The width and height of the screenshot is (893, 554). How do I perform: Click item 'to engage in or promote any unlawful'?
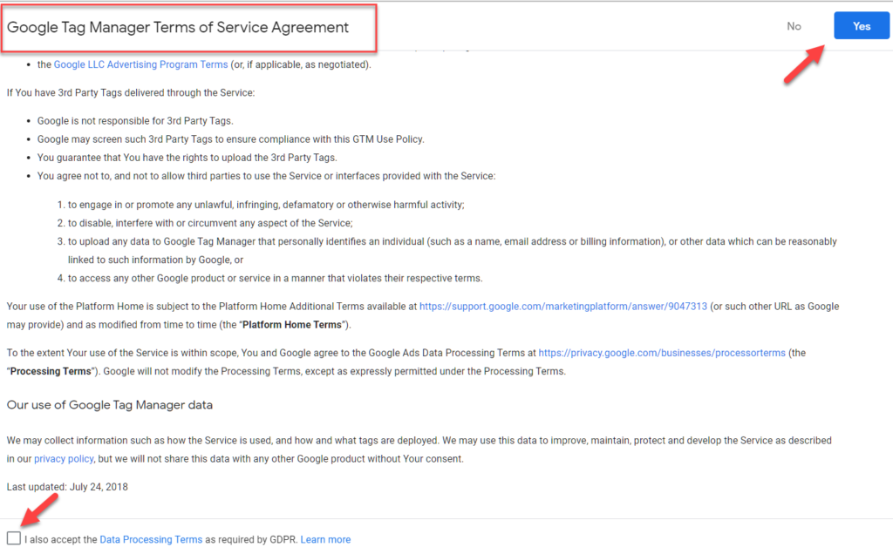tap(266, 205)
